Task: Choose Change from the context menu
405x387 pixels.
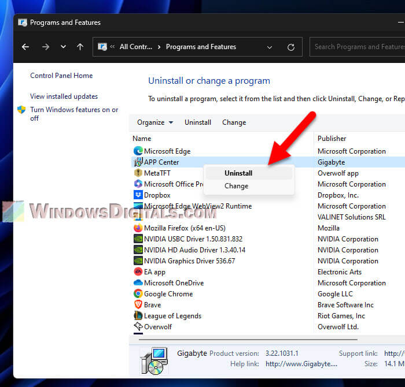Action: 249,186
